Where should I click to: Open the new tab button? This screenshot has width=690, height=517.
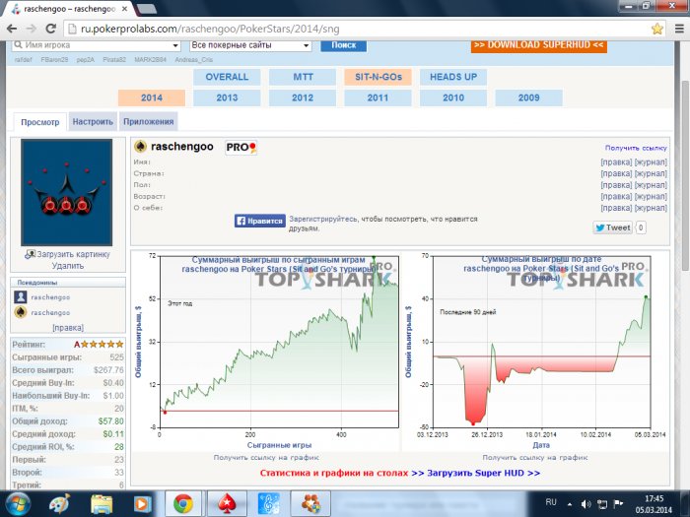(x=146, y=8)
